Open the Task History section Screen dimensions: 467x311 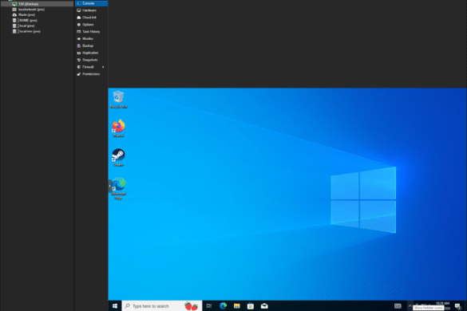91,32
